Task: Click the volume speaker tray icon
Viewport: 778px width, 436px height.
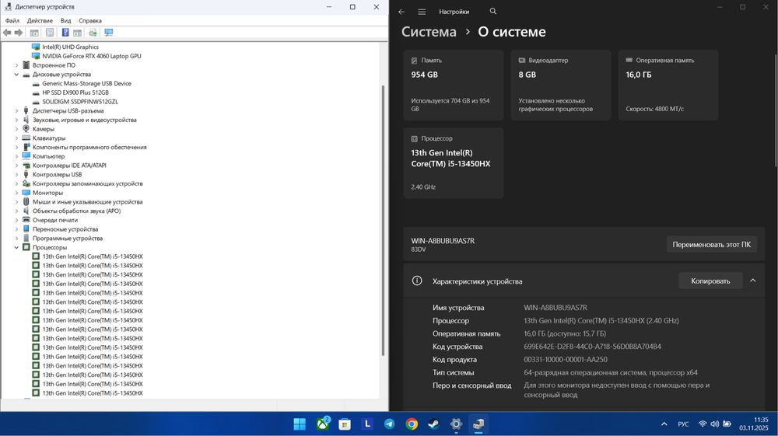Action: [x=714, y=424]
